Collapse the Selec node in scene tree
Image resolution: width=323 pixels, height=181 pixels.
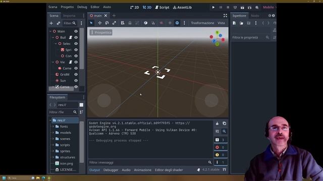56,44
